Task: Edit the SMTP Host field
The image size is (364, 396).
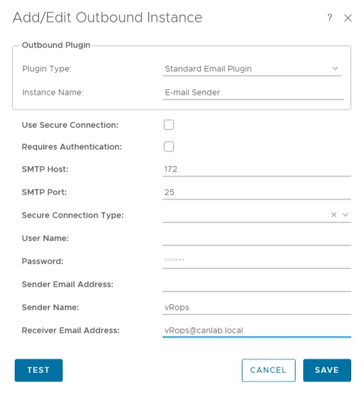Action: [x=257, y=169]
